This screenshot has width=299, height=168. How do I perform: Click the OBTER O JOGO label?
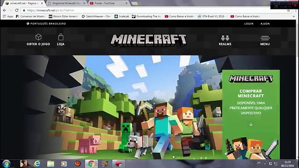point(38,44)
